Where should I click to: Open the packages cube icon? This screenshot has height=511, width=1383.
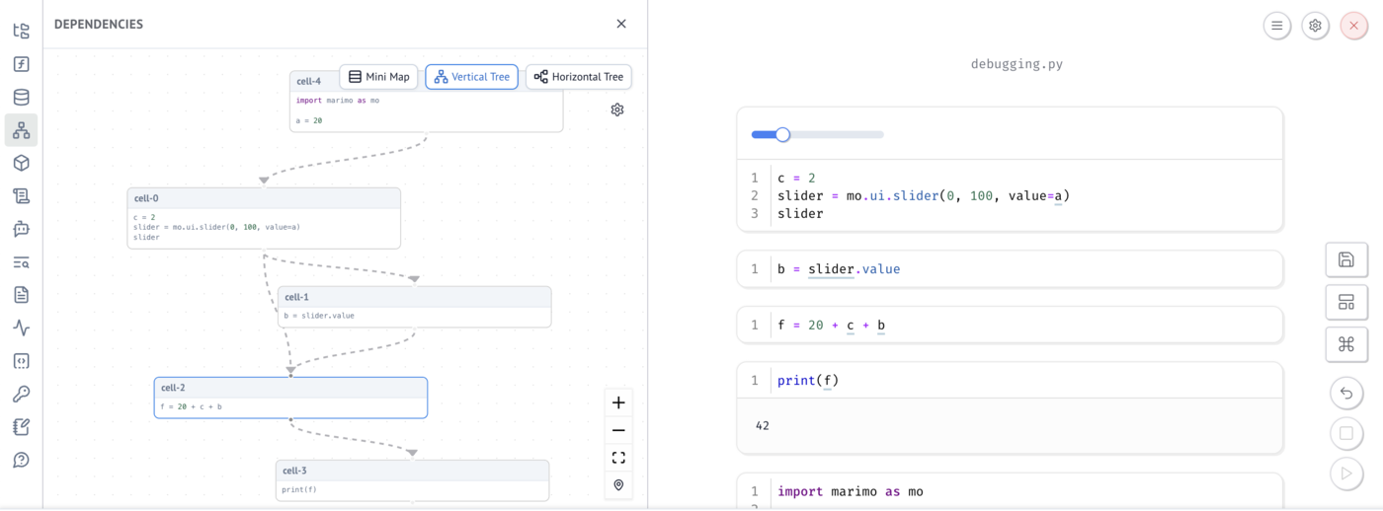pos(21,163)
